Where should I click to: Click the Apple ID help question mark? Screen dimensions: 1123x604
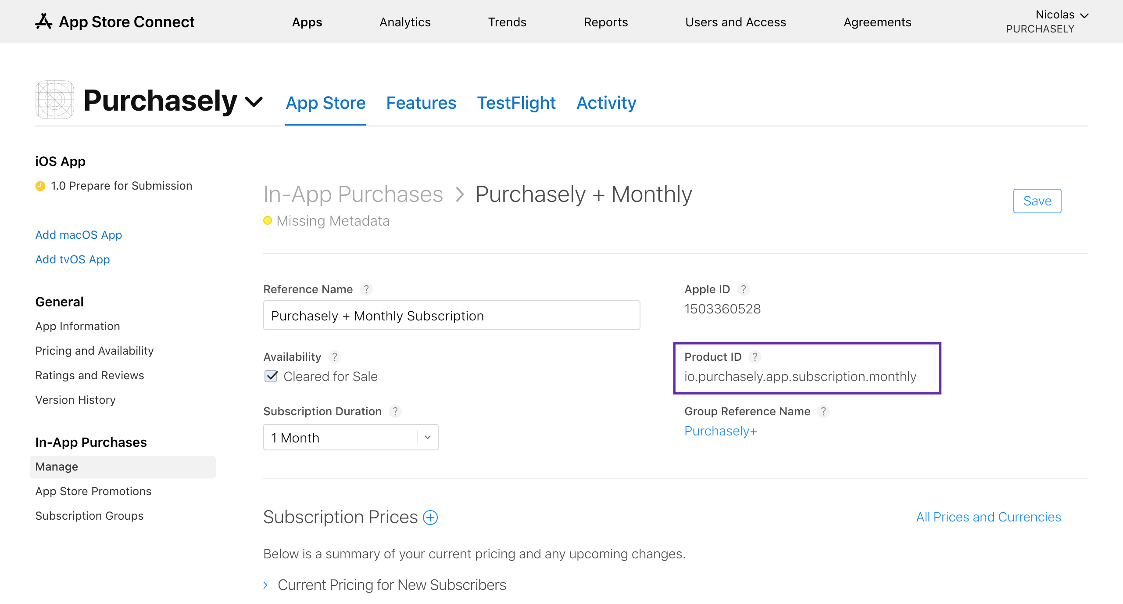click(x=744, y=289)
